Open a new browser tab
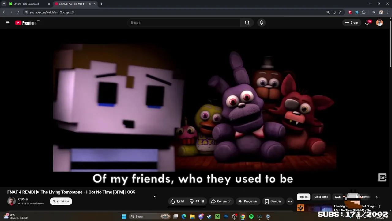 click(101, 4)
